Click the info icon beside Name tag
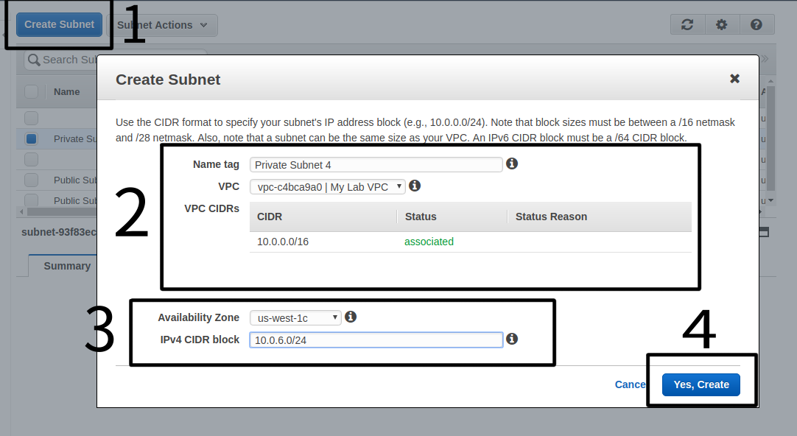This screenshot has height=436, width=797. coord(512,163)
